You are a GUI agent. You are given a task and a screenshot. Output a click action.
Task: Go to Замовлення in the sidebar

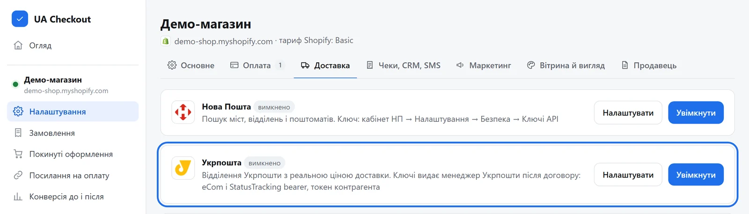73,133
